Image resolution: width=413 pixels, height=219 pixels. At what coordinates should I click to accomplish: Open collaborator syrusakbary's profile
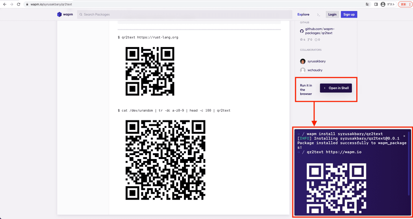coord(316,61)
